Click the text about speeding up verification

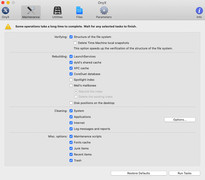tap(123, 48)
